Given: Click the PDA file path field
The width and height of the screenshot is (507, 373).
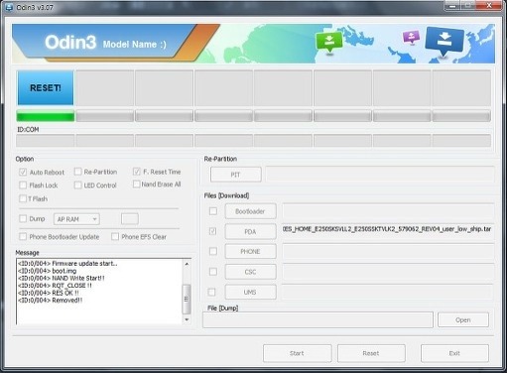Looking at the screenshot, I should 387,231.
